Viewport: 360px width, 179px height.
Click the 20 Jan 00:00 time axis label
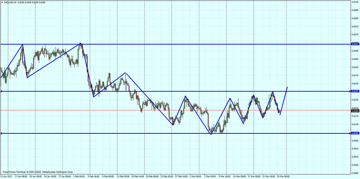pyautogui.click(x=35, y=176)
